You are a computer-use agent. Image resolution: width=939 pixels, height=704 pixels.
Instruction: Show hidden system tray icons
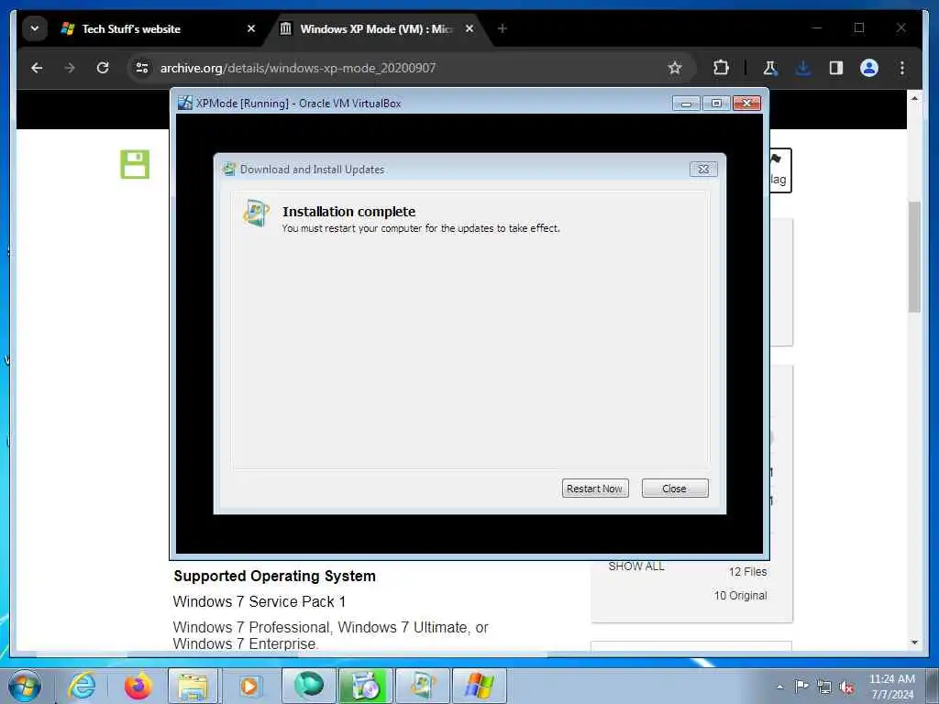click(779, 687)
